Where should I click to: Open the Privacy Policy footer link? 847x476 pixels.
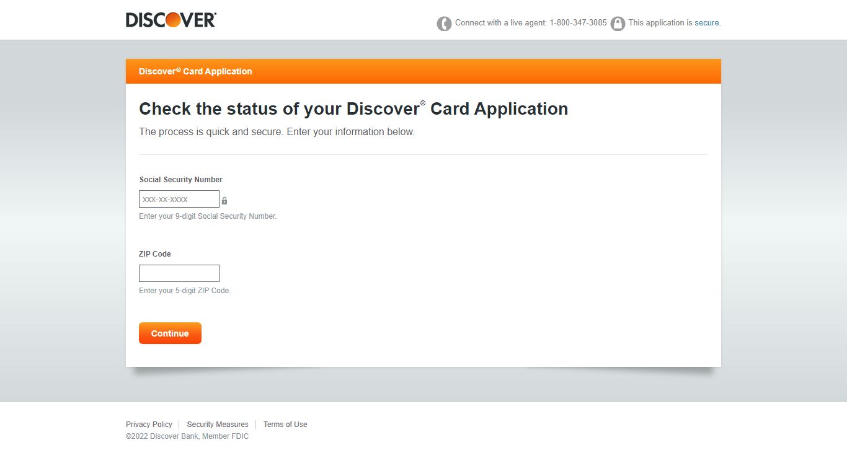149,425
